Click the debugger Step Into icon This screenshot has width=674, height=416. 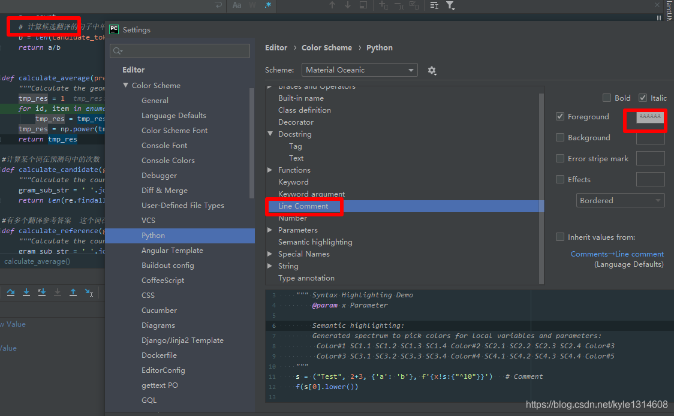pyautogui.click(x=26, y=293)
